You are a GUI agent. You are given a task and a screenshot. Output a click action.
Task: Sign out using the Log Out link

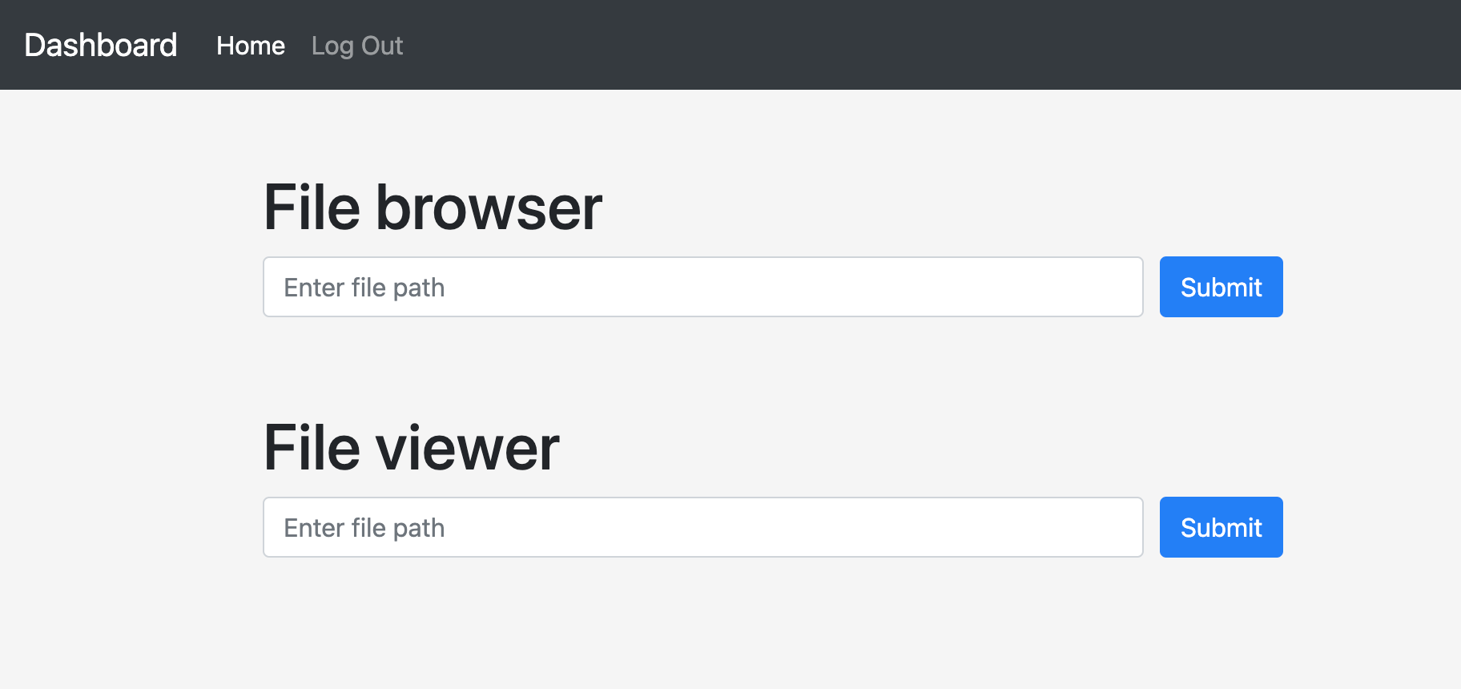[357, 46]
